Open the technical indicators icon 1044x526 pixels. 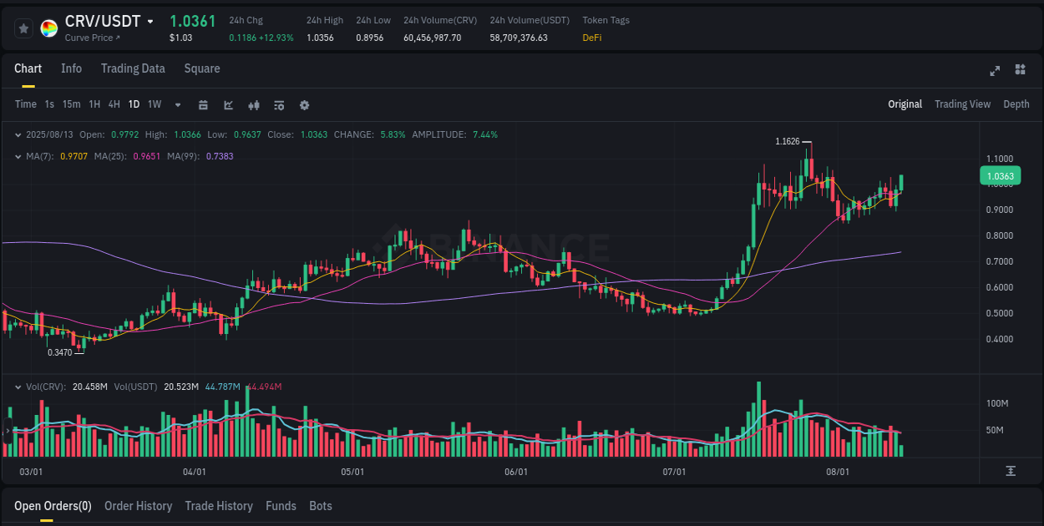[253, 105]
